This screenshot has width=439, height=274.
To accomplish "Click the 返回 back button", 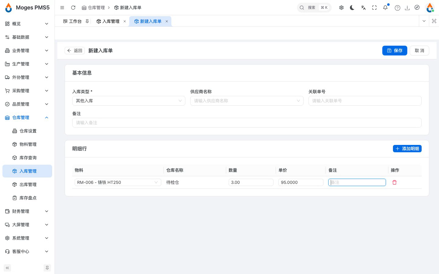I will click(75, 51).
